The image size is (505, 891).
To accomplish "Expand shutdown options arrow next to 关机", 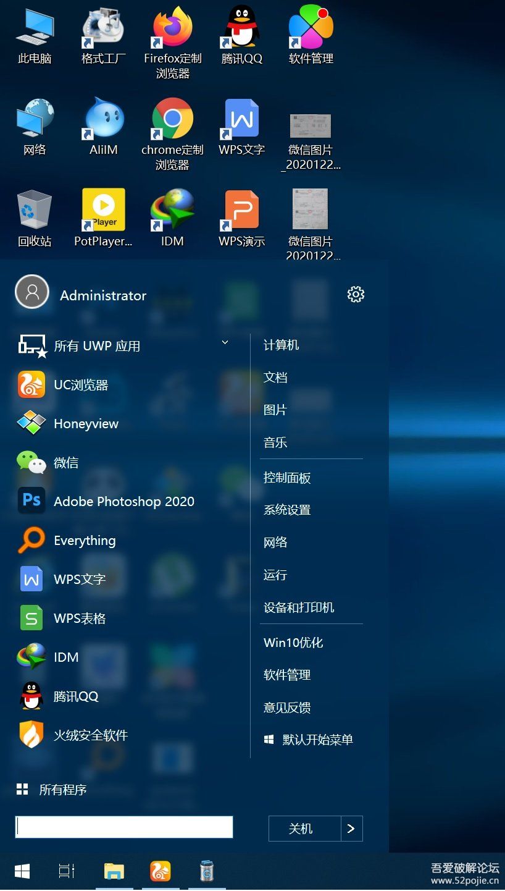I will point(352,829).
